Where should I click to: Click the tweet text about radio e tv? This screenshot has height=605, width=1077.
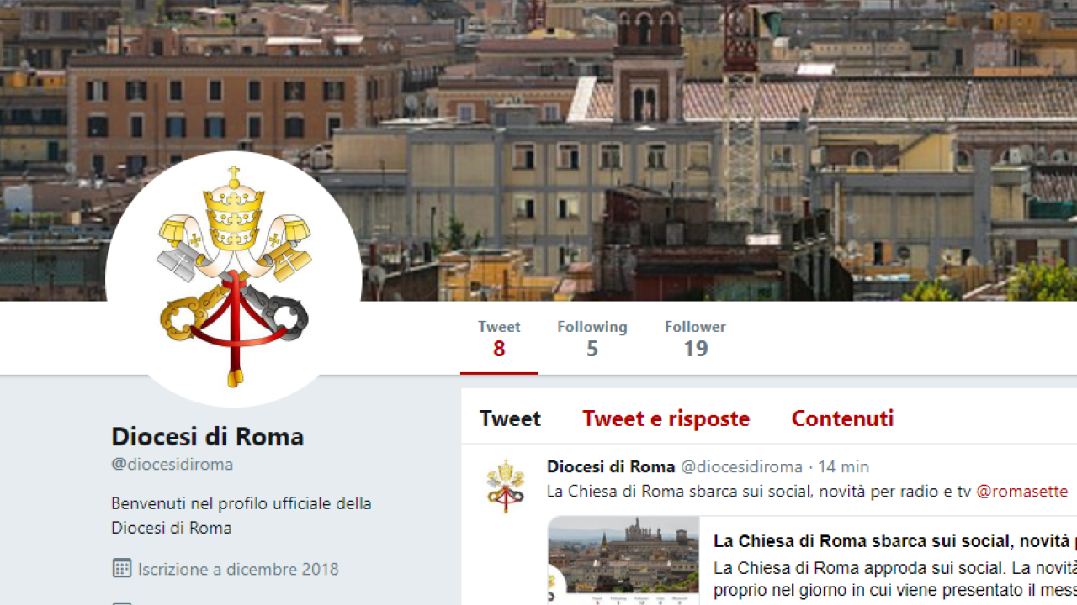759,492
